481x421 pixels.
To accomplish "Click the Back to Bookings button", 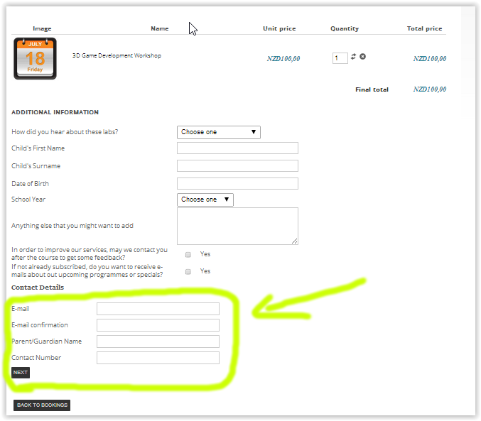I will click(42, 405).
